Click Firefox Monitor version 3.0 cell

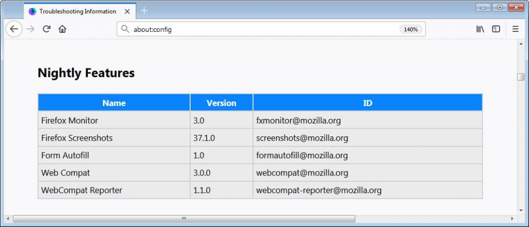coord(222,120)
